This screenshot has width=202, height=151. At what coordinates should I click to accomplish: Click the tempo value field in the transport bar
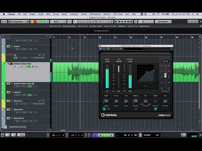coord(147,135)
